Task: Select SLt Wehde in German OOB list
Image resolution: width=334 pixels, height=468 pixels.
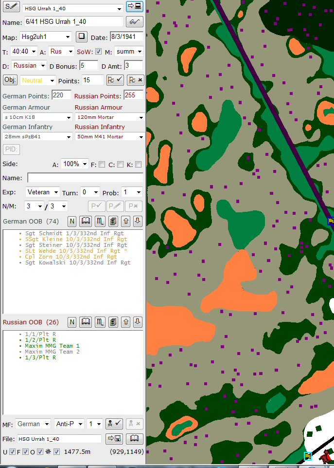Action: [x=73, y=251]
